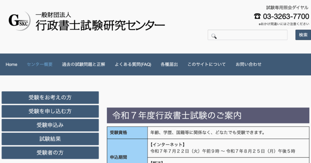Click the magnifying glass icon in search box
Image resolution: width=311 pixels, height=163 pixels.
click(x=214, y=36)
